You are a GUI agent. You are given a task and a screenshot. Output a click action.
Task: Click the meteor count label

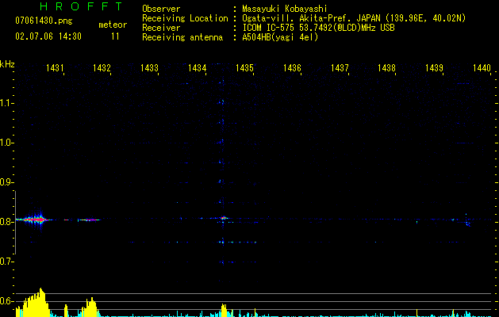pos(113,25)
